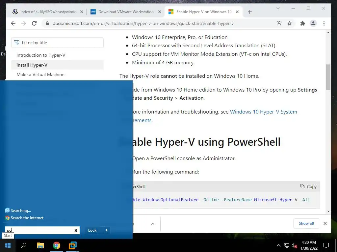Viewport: 337px width, 252px height.
Task: Click Show all downloads button
Action: pos(306,223)
